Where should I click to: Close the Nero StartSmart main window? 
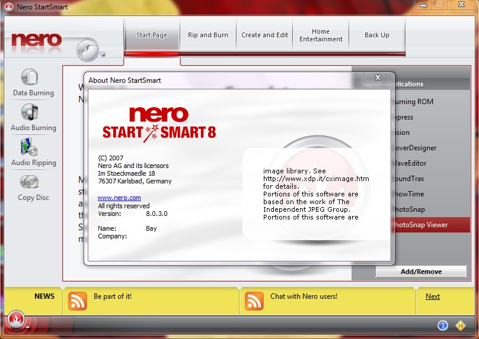pos(461,5)
